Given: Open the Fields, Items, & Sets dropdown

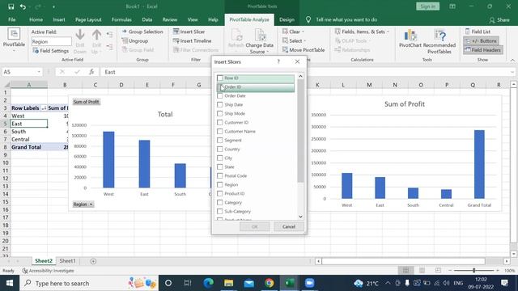Looking at the screenshot, I should tap(362, 32).
